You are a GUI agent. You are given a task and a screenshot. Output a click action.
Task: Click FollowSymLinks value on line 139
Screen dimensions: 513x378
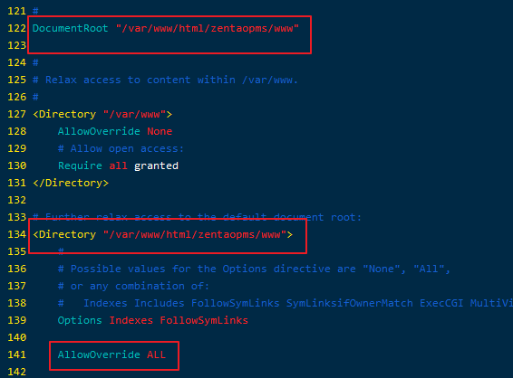pyautogui.click(x=204, y=320)
